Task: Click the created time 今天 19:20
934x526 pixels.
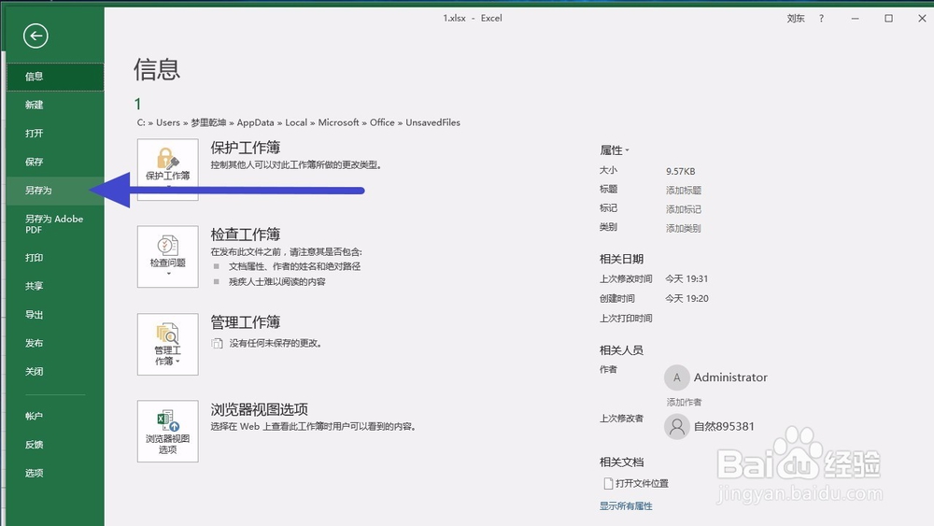Action: tap(686, 298)
